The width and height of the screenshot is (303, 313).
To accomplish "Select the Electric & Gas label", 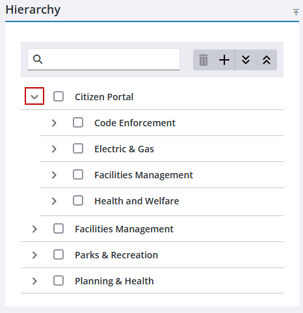I will [x=124, y=149].
